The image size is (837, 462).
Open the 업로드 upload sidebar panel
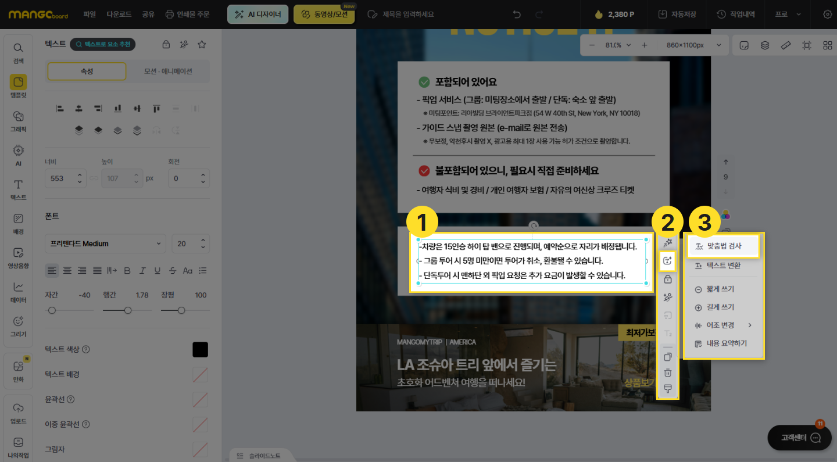pyautogui.click(x=18, y=412)
